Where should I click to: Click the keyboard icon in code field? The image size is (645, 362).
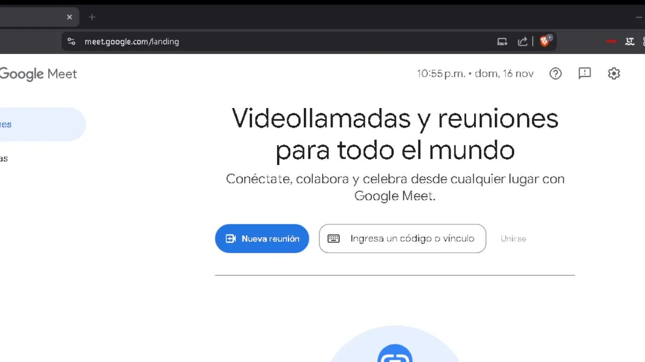334,238
